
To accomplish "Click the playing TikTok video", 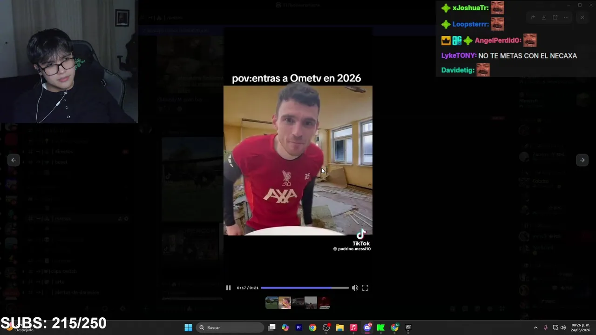I will point(298,160).
